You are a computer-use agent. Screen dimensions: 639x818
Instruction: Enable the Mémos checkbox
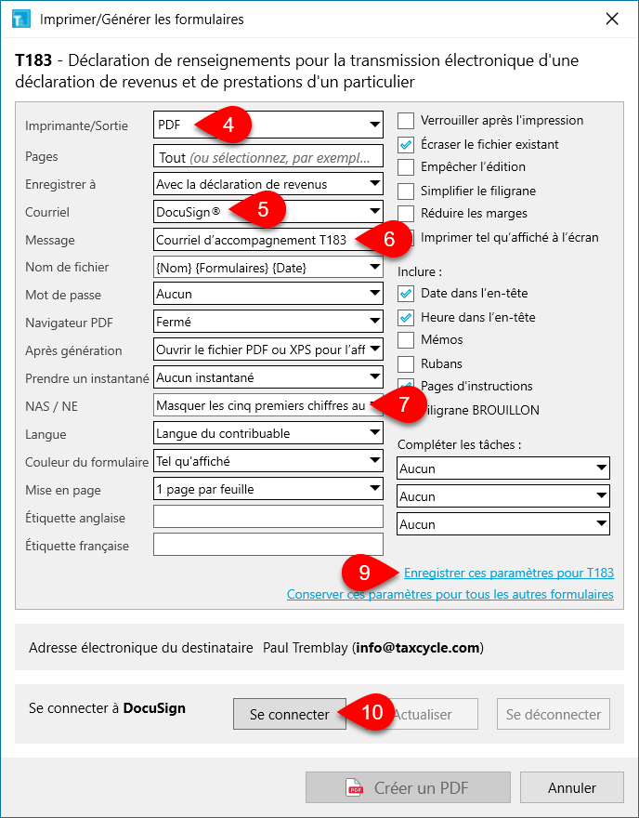(x=406, y=339)
